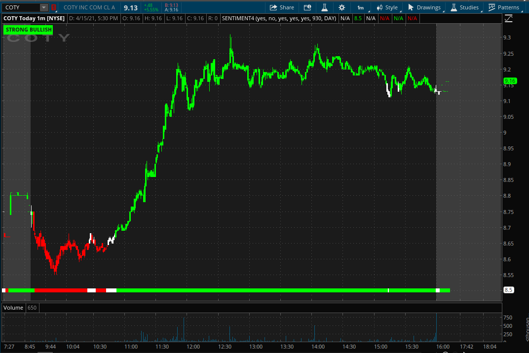This screenshot has height=353, width=529.
Task: Click the 12:00 time axis label
Action: click(x=193, y=347)
